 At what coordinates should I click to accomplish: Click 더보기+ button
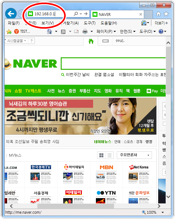click(161, 23)
